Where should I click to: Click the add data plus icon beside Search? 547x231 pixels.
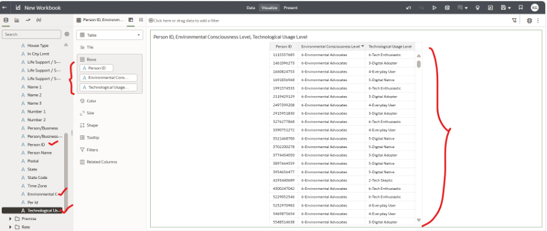pyautogui.click(x=67, y=34)
